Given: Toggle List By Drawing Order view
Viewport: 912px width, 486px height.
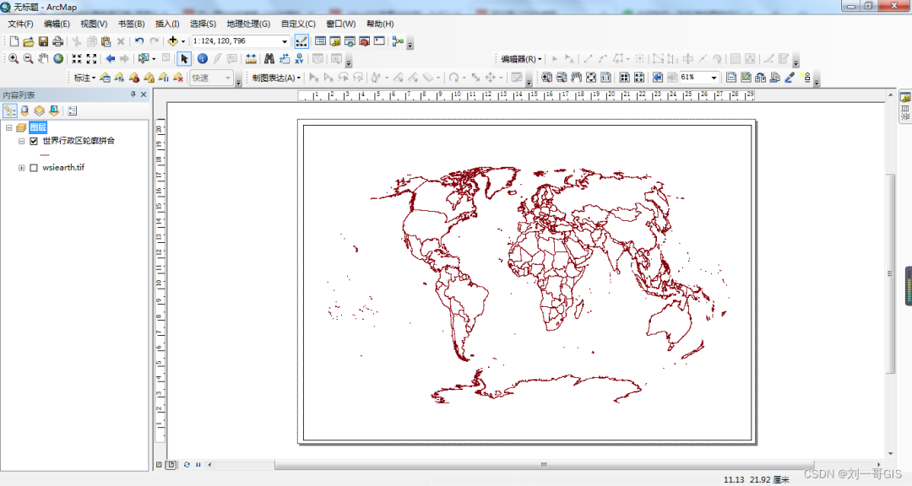Looking at the screenshot, I should [10, 111].
